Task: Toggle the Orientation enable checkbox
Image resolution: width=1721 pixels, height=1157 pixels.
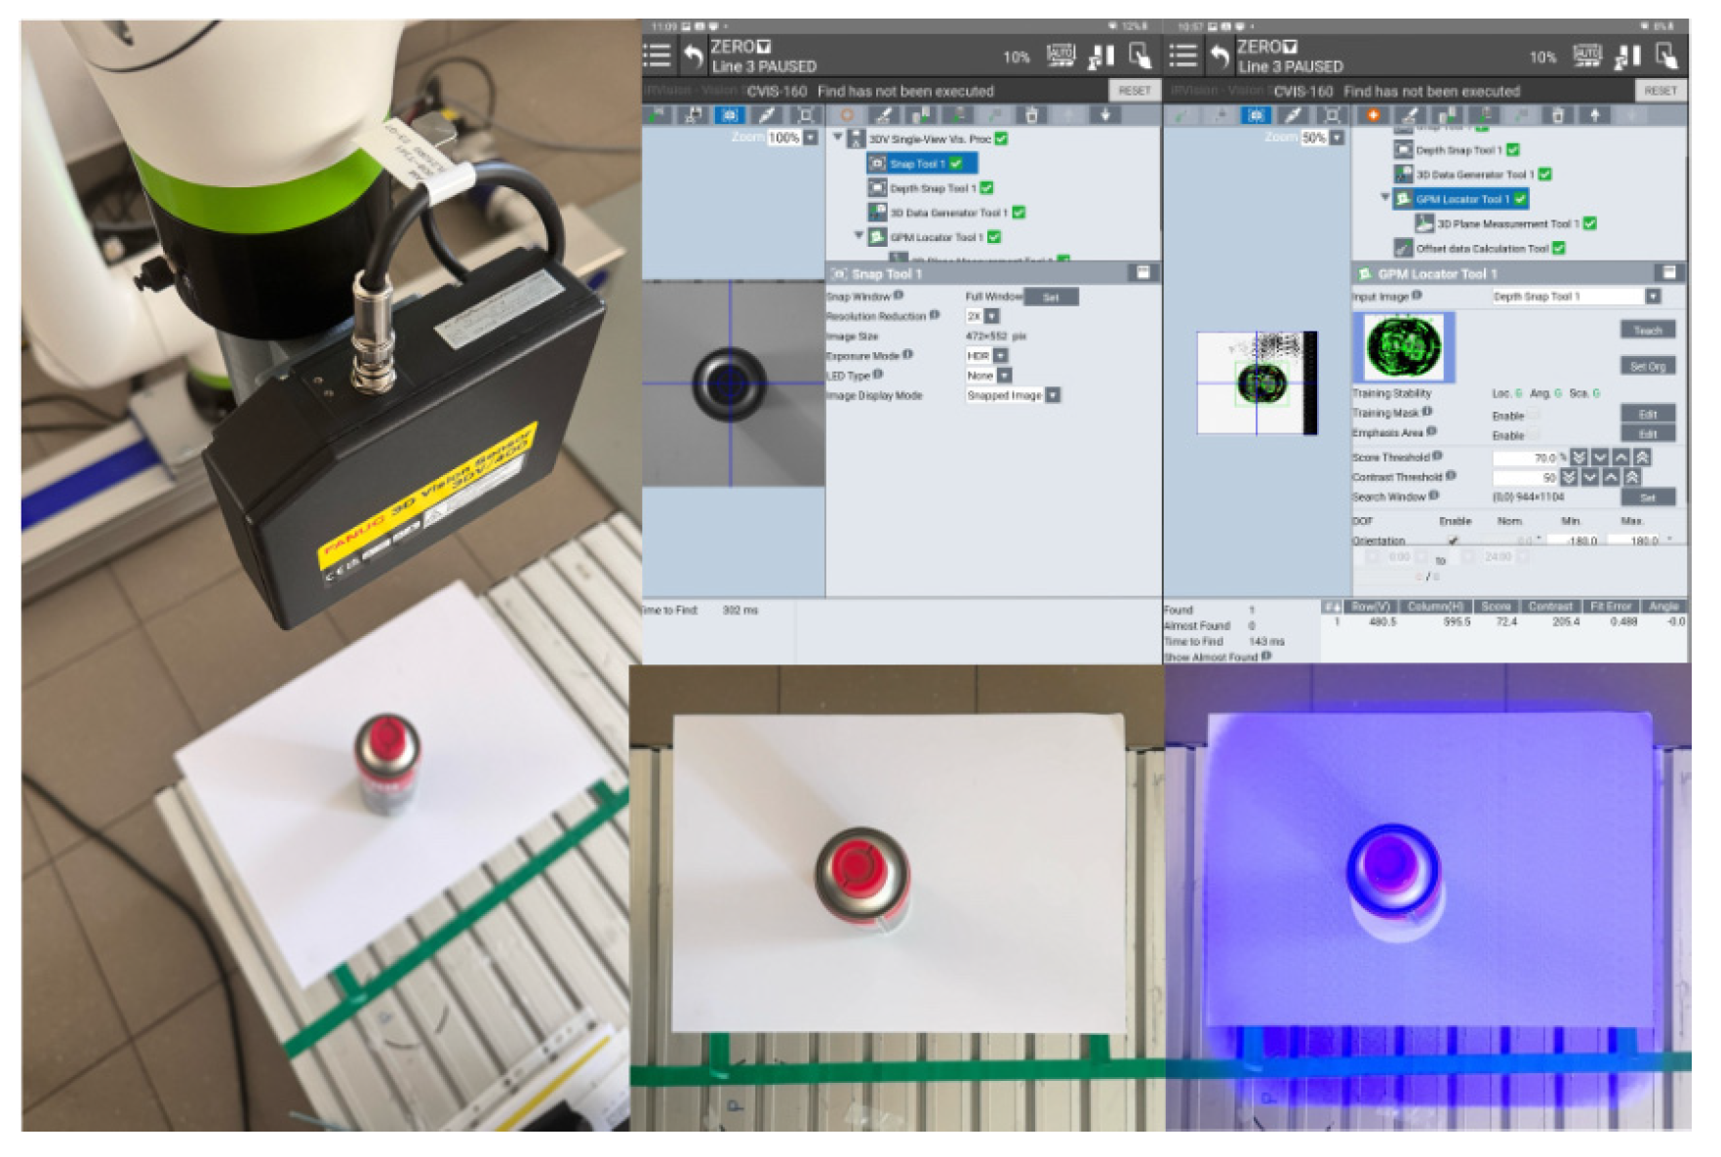Action: (1454, 539)
